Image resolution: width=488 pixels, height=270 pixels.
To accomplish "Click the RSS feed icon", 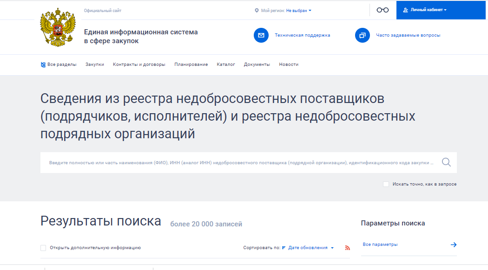I will (347, 248).
